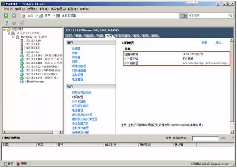Screen dimensions: 237x168
Task: Open the 清单 menu
Action: coord(44,9)
